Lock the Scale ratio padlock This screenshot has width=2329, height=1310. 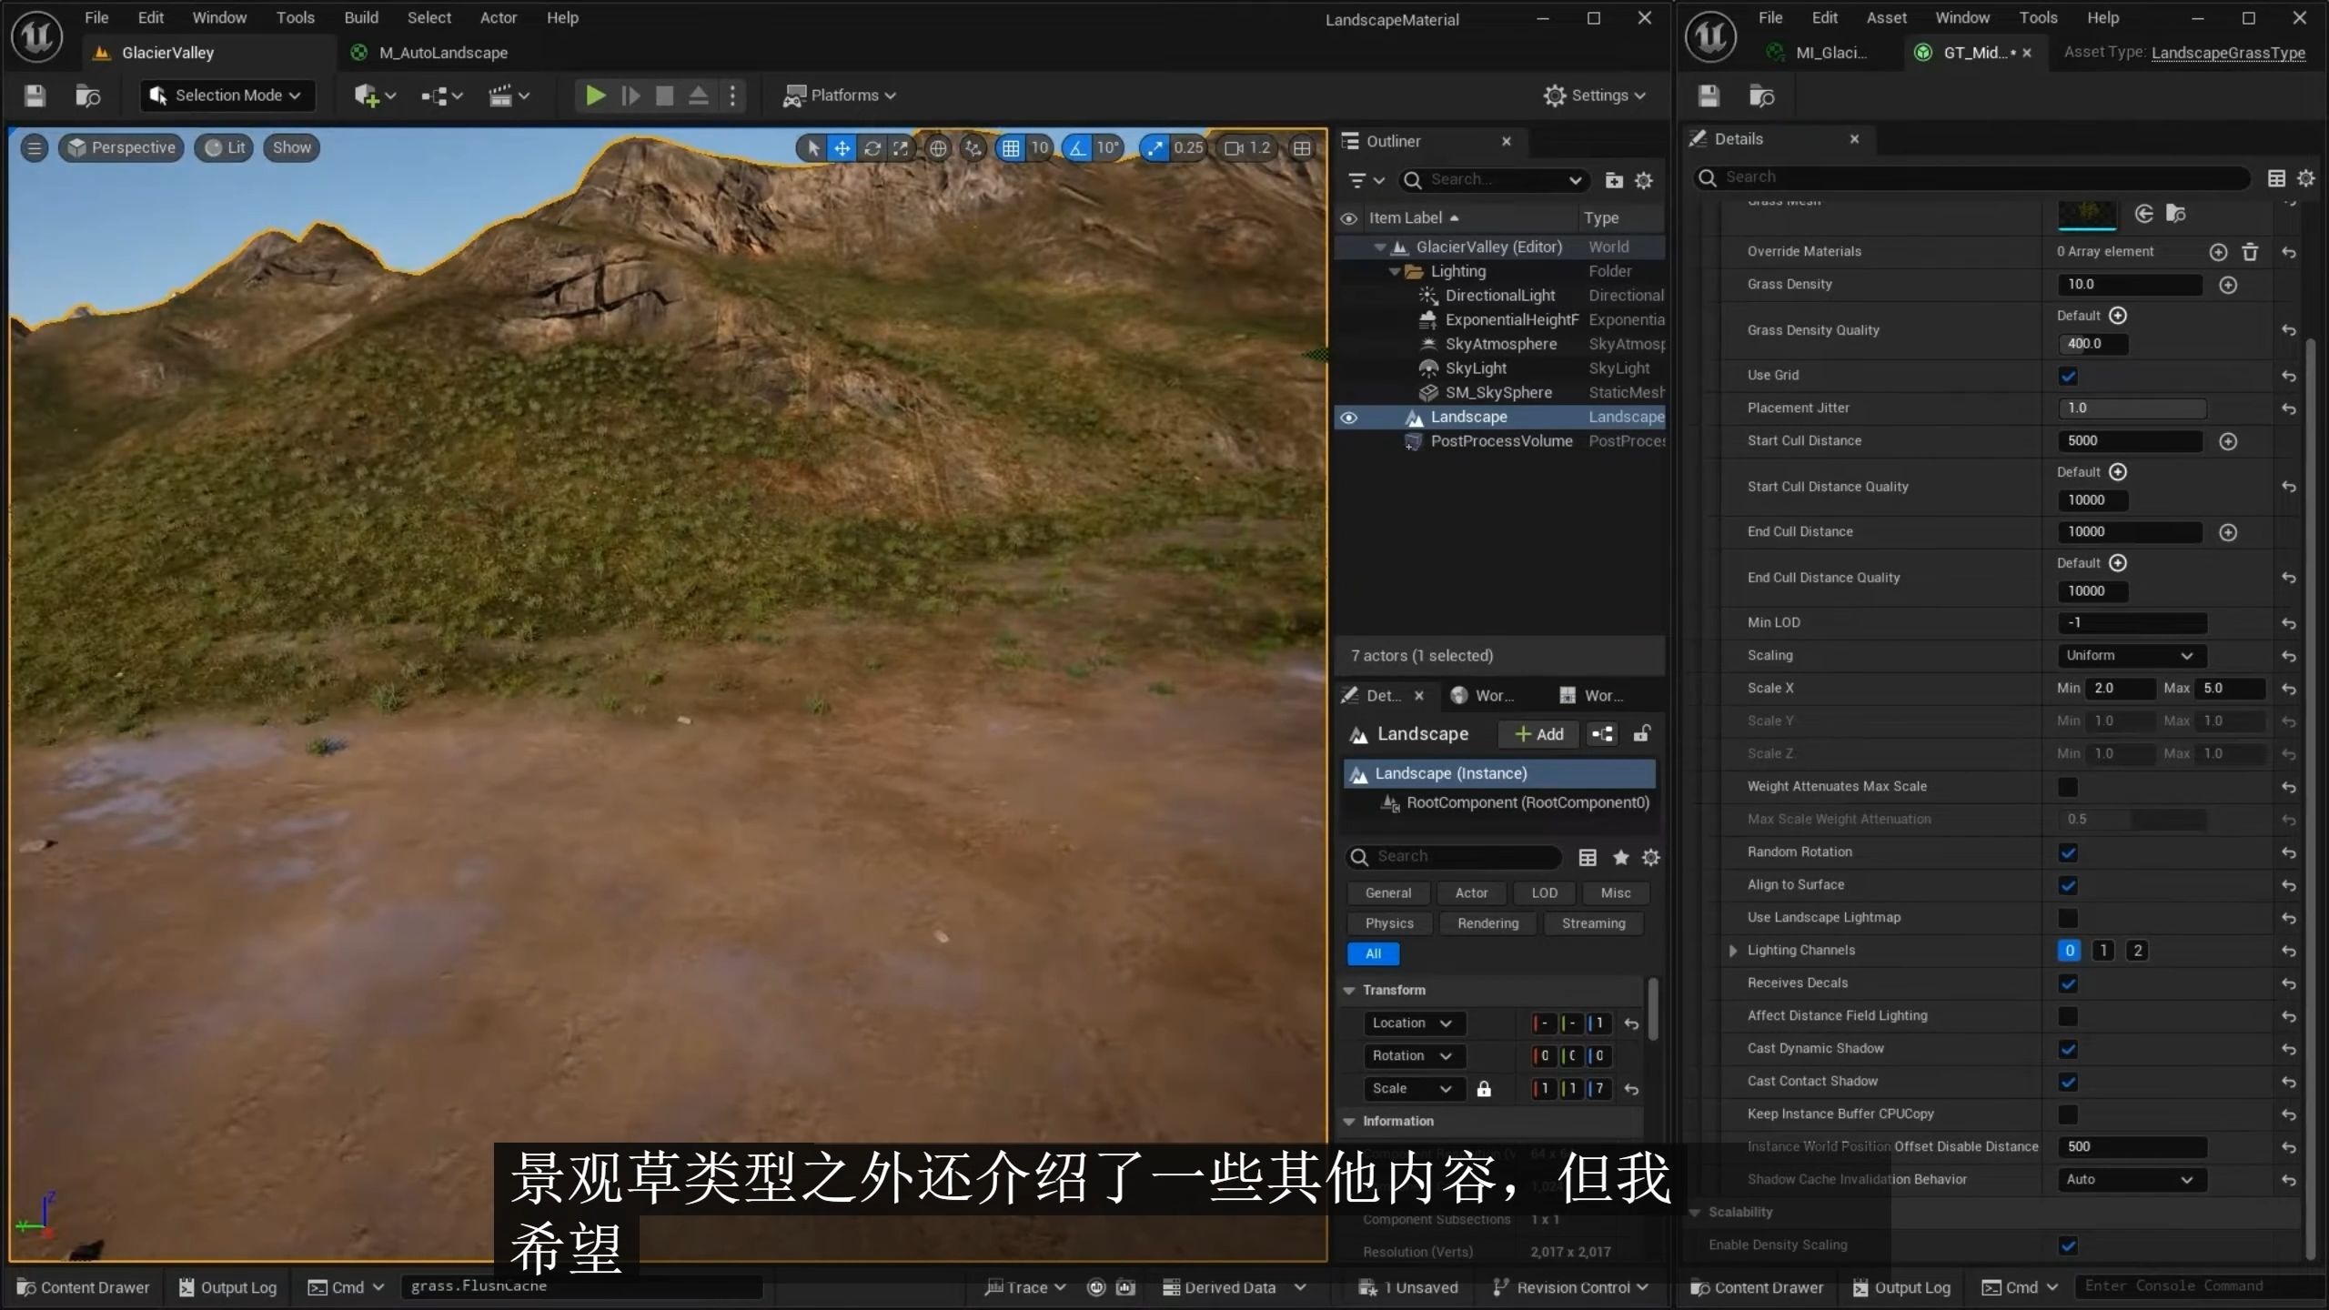click(x=1484, y=1089)
